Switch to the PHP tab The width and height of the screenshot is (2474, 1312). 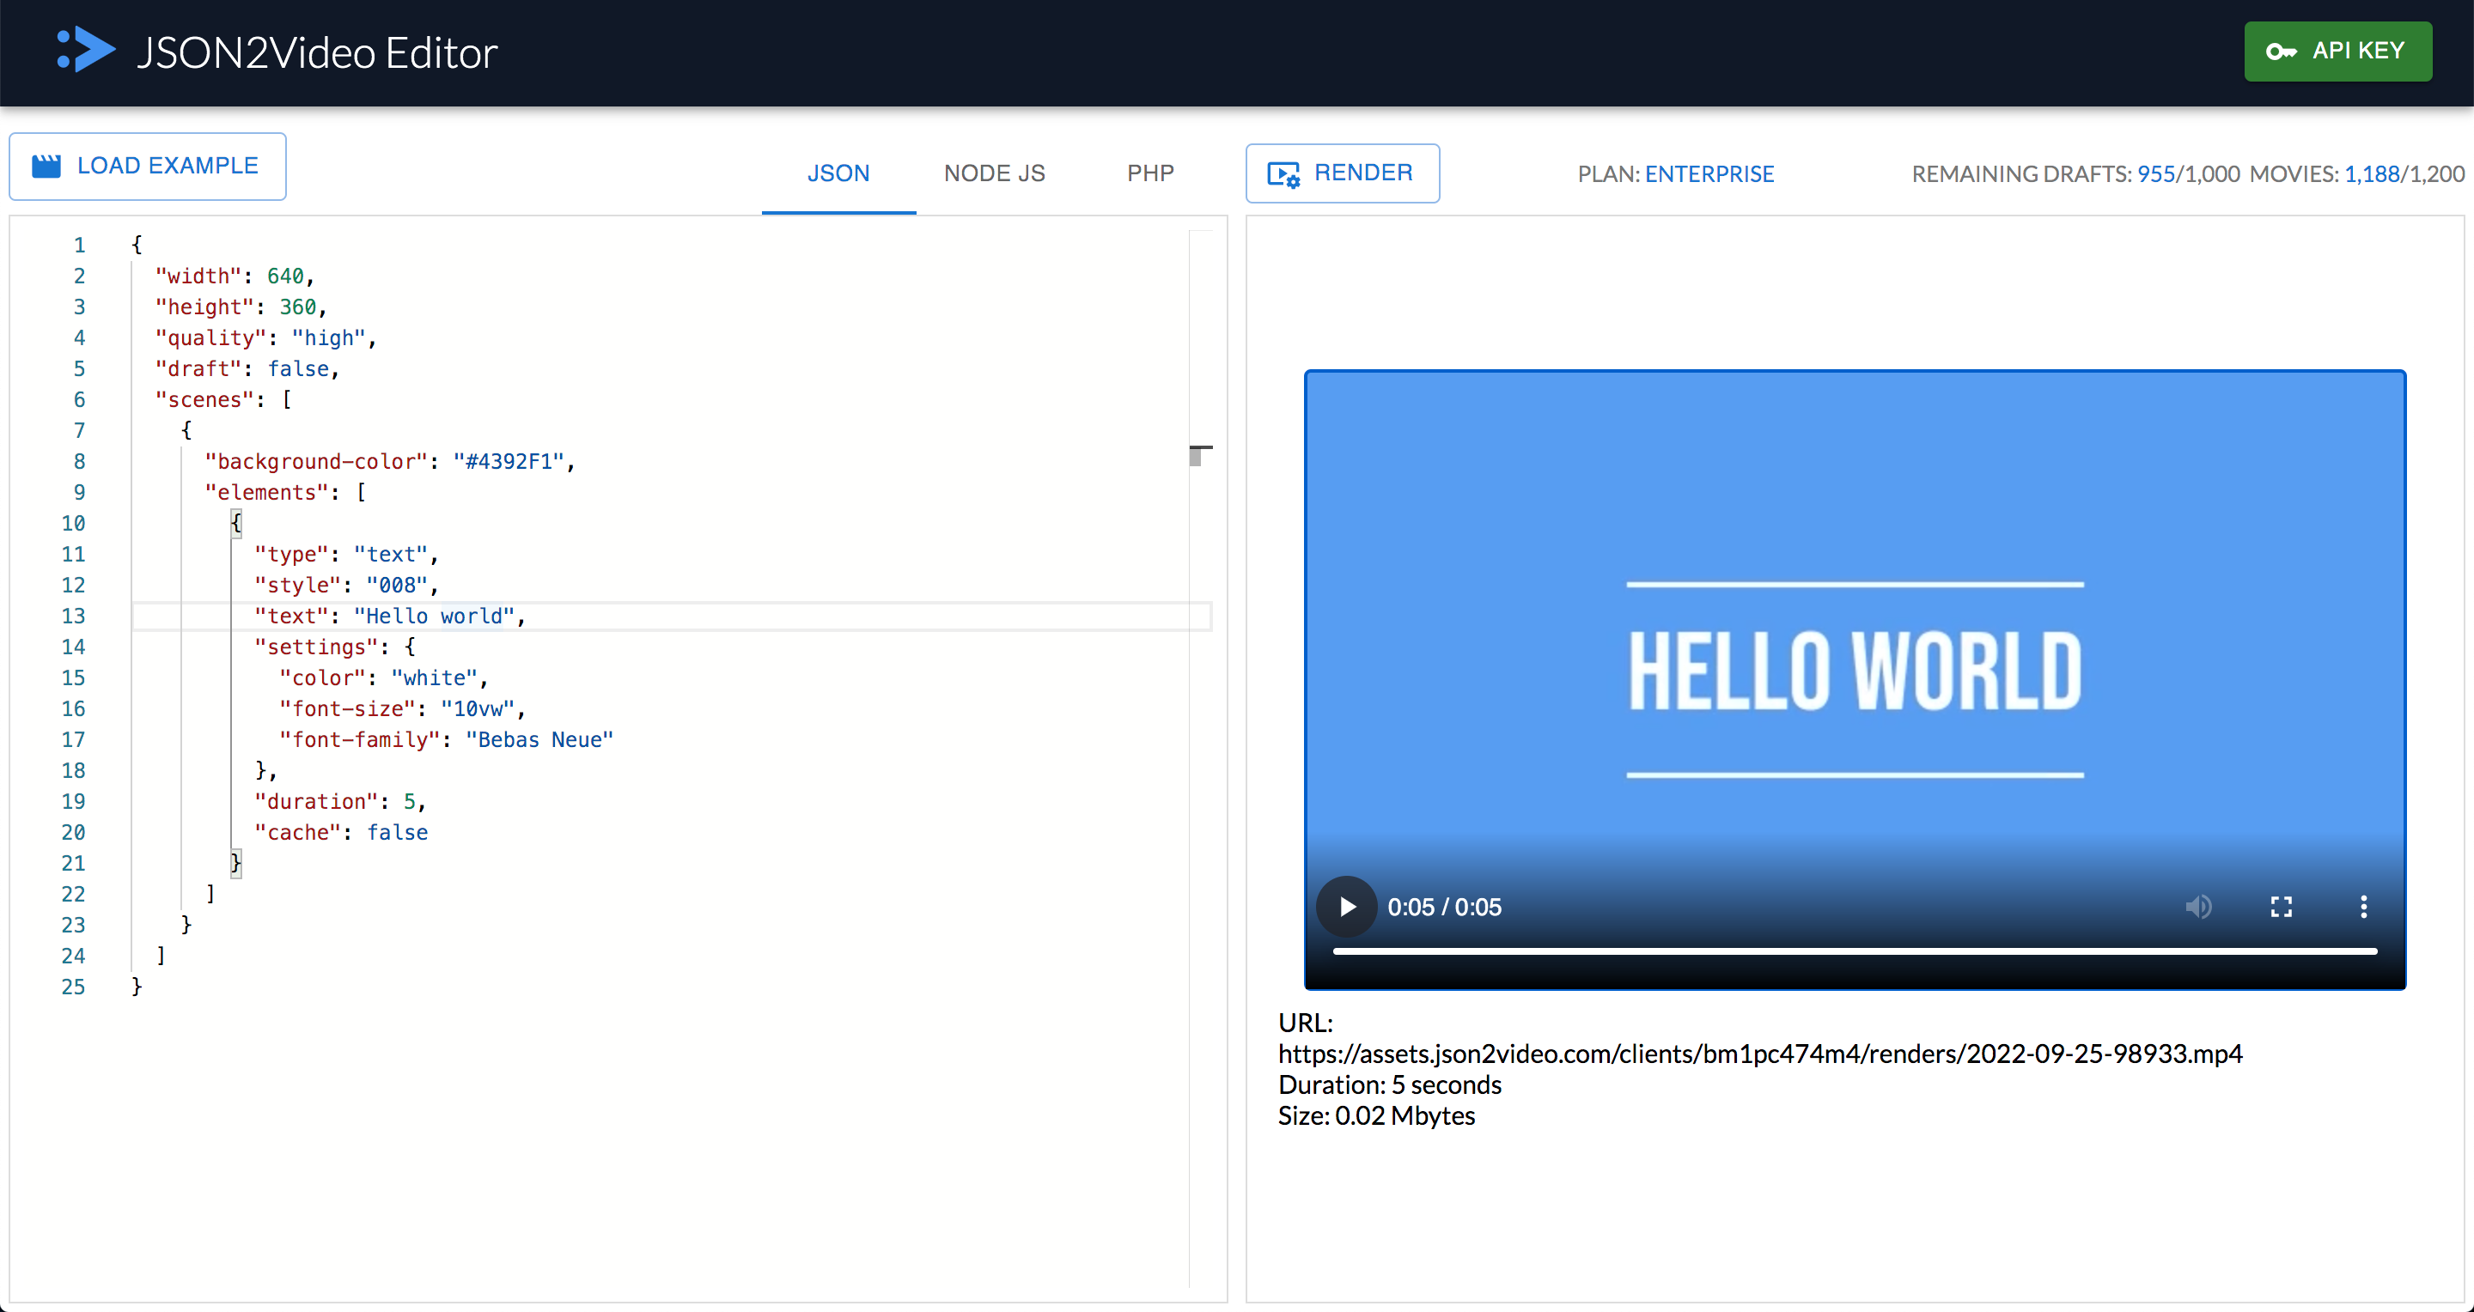click(1149, 173)
